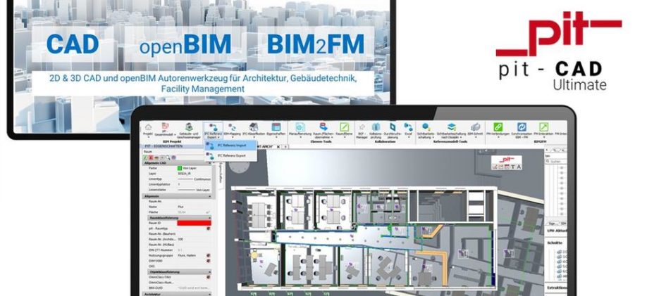Select IFC Referenz Export menu entry
Viewport: 666px width, 296px height.
[231, 155]
